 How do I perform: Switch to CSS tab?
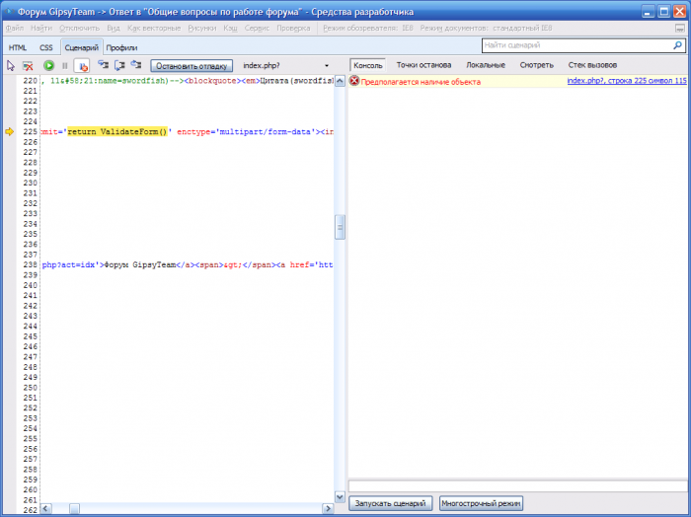pos(45,47)
